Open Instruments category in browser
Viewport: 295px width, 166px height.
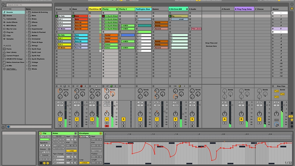[11, 19]
